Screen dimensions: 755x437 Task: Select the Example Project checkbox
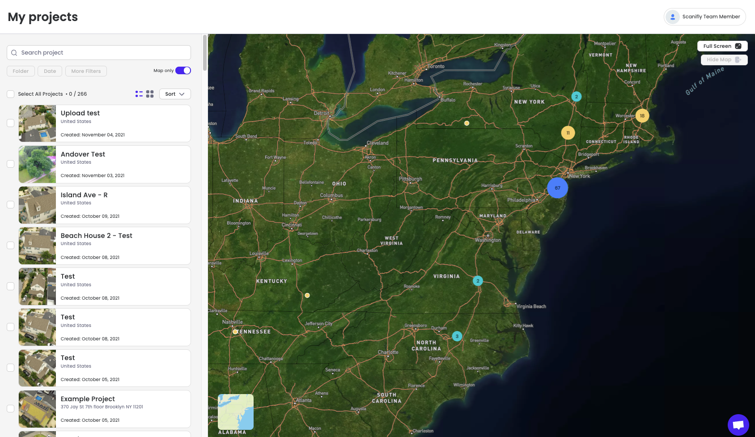10,409
